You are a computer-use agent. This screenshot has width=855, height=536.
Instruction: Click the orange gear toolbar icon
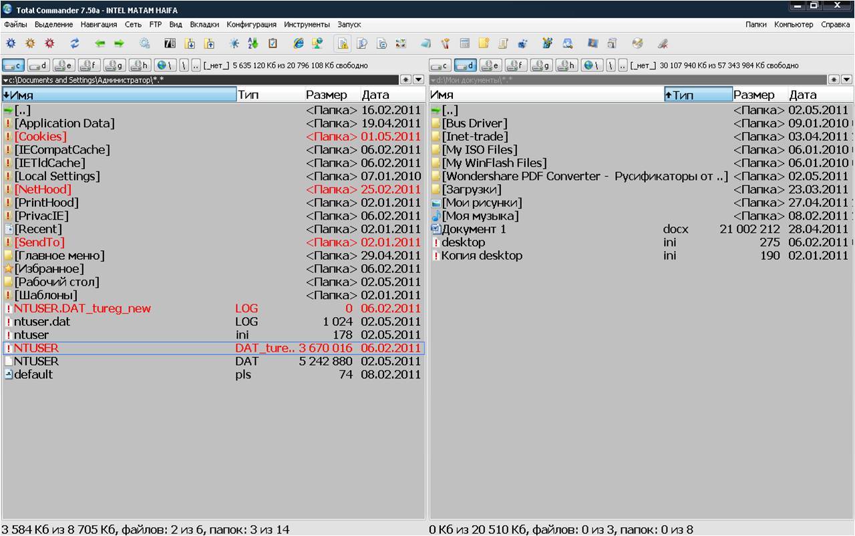(x=30, y=43)
